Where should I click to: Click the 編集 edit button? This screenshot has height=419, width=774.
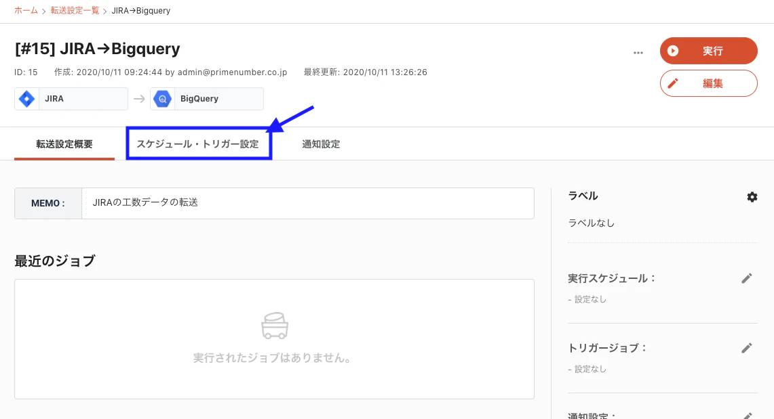click(708, 83)
